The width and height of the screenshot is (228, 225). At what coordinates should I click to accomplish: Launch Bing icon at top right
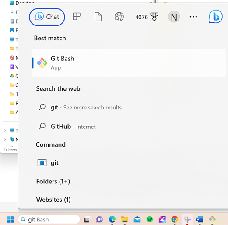[216, 17]
